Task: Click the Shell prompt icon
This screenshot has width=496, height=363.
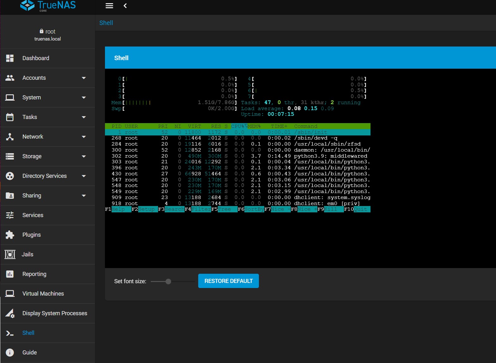Action: click(x=10, y=333)
